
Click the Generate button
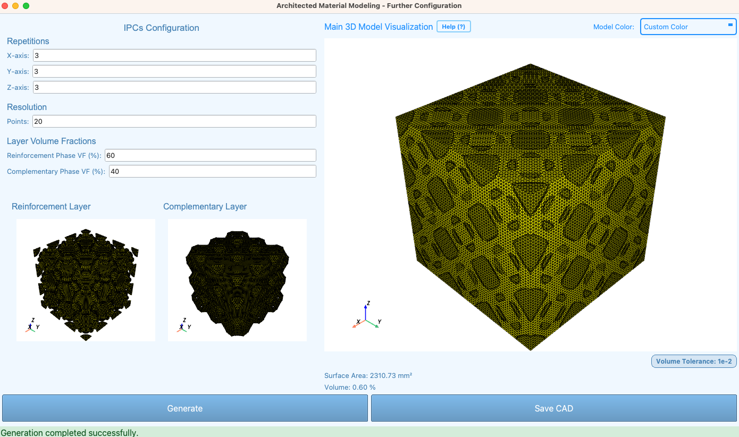[185, 408]
